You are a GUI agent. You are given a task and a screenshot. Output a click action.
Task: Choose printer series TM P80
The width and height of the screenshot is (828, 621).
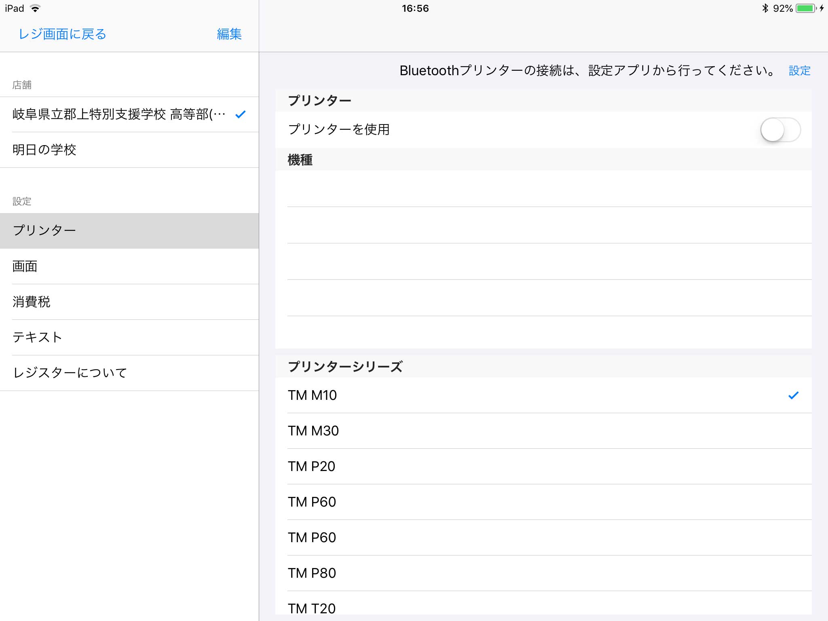tap(543, 573)
